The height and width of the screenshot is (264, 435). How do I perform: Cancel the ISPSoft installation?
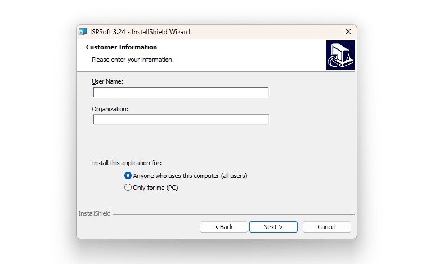[326, 227]
